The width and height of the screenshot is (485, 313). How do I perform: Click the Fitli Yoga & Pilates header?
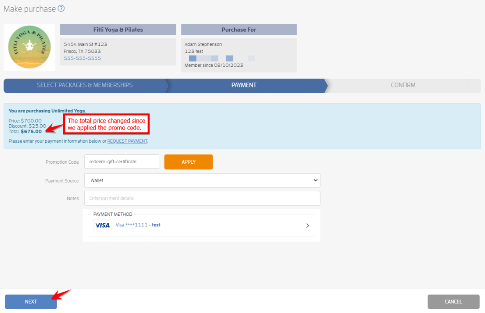tap(118, 30)
